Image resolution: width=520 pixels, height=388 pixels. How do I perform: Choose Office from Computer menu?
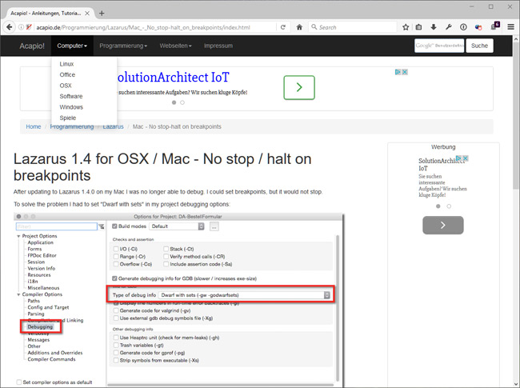(x=67, y=74)
